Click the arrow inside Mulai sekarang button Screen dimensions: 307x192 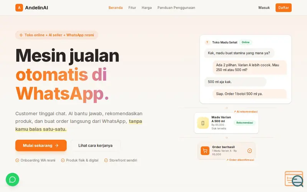coord(57,146)
